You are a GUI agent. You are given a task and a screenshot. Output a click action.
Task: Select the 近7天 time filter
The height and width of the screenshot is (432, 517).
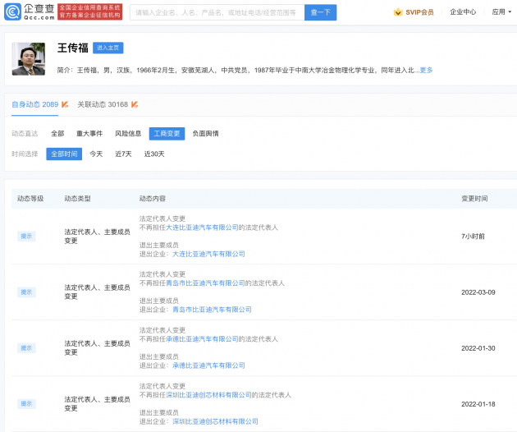(123, 154)
